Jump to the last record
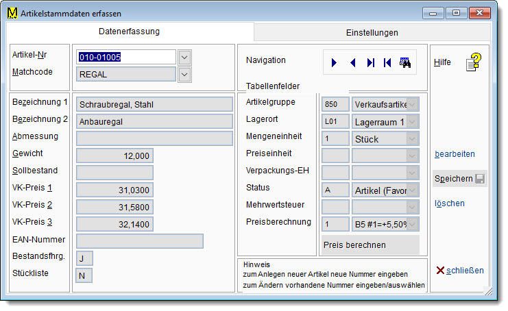 coord(371,63)
